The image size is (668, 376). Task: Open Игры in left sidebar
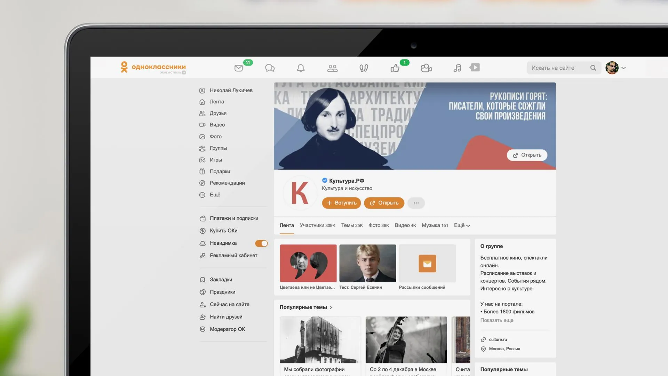211,160
